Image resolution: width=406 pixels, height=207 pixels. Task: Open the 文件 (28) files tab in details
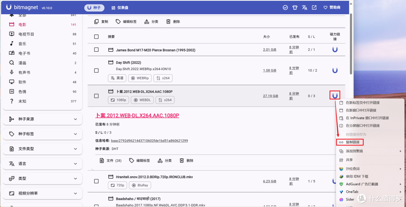pyautogui.click(x=111, y=160)
